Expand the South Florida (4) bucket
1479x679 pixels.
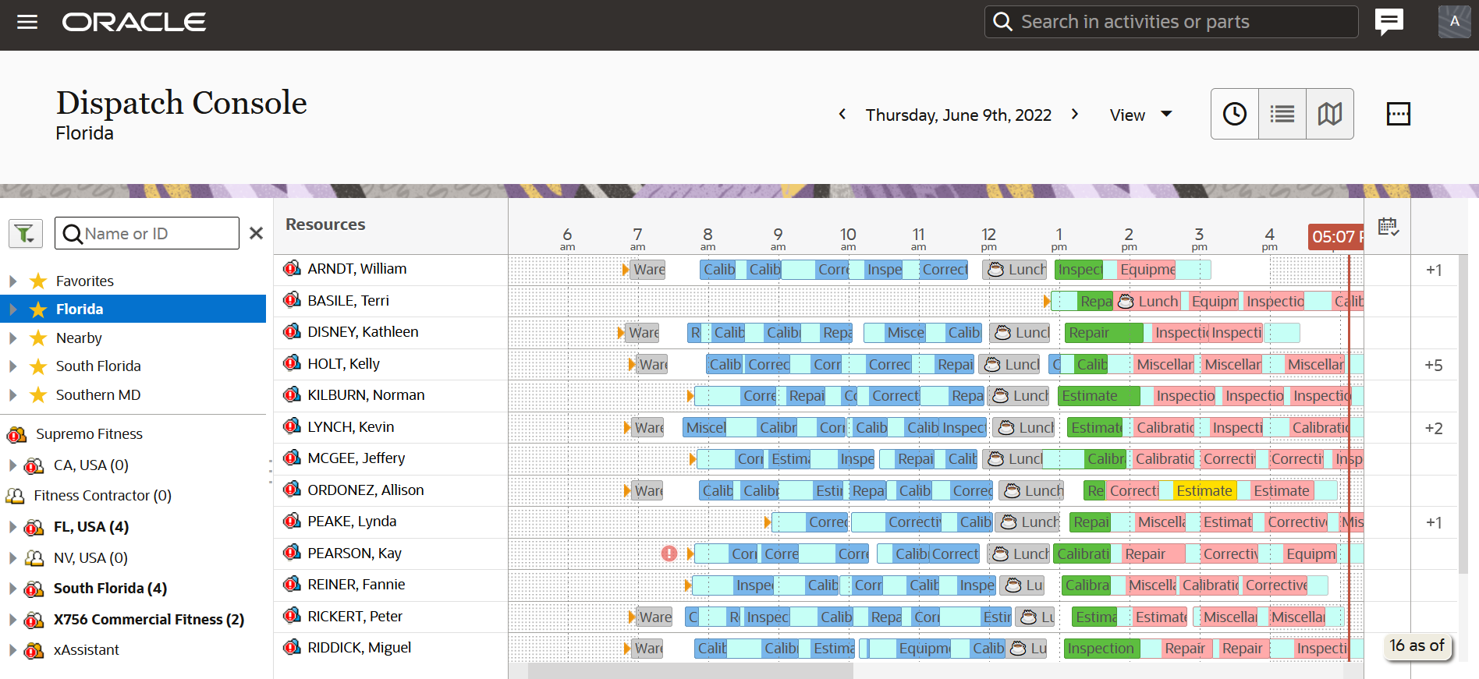(x=12, y=589)
